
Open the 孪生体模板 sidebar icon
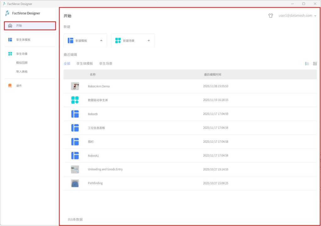(10, 40)
